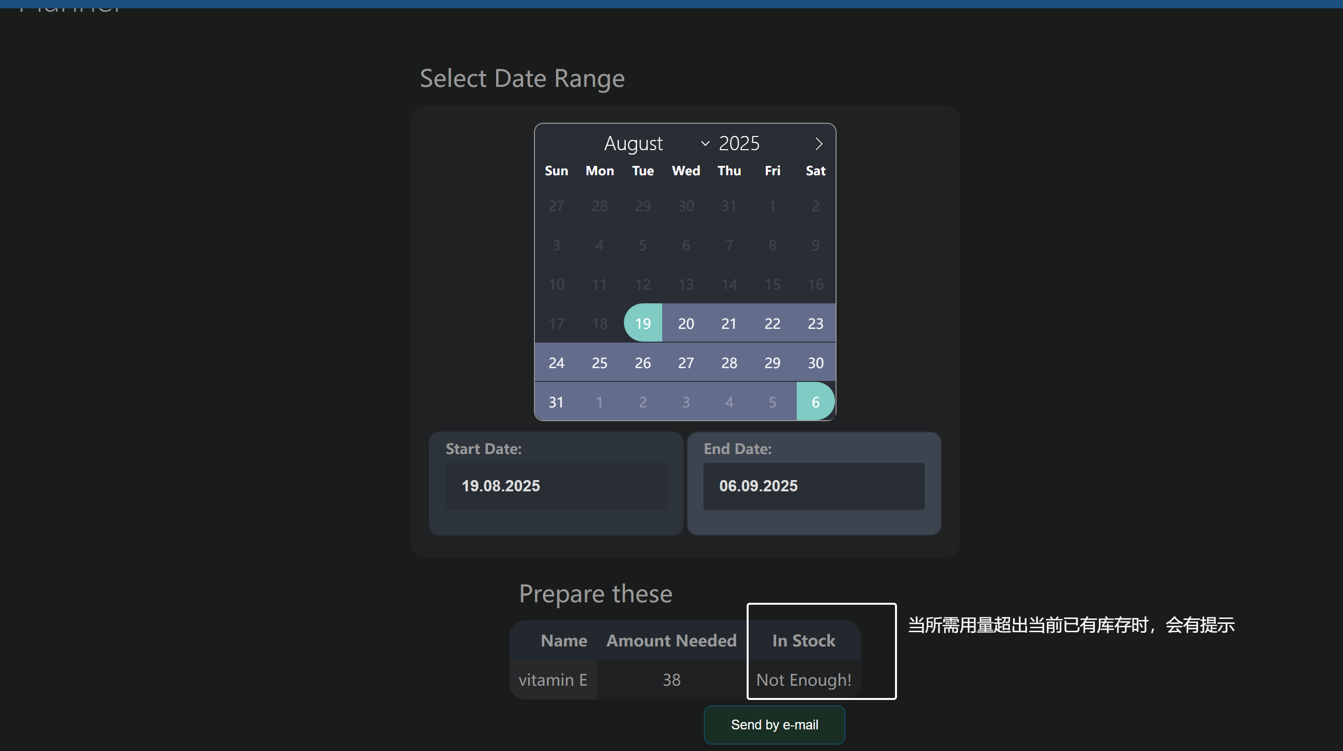Click the Not Enough! stock warning
This screenshot has width=1343, height=751.
804,679
